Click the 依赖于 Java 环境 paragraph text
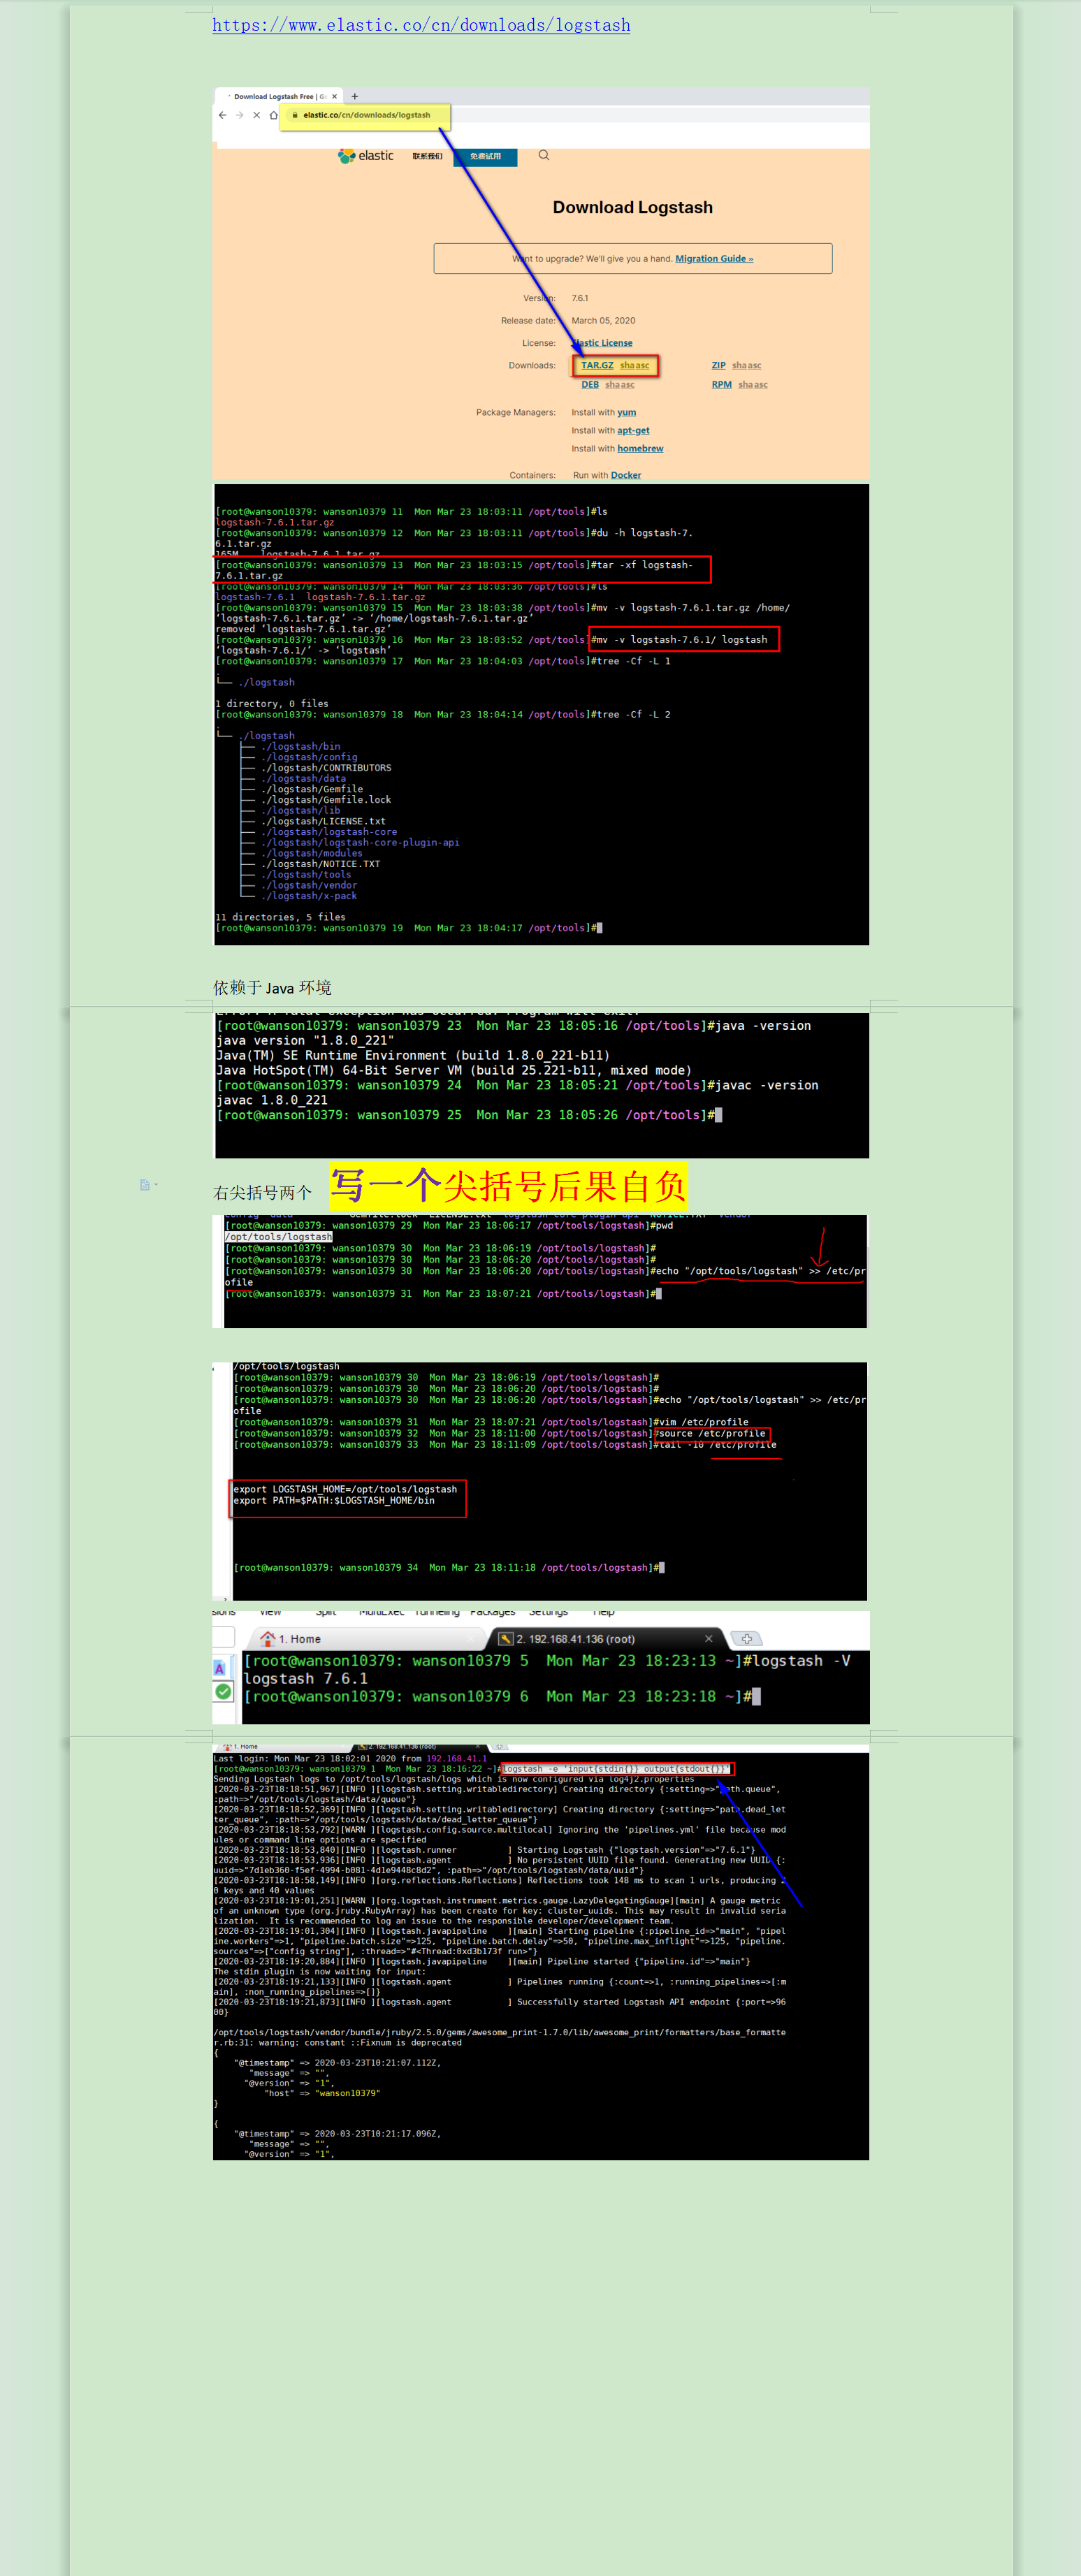 [272, 987]
